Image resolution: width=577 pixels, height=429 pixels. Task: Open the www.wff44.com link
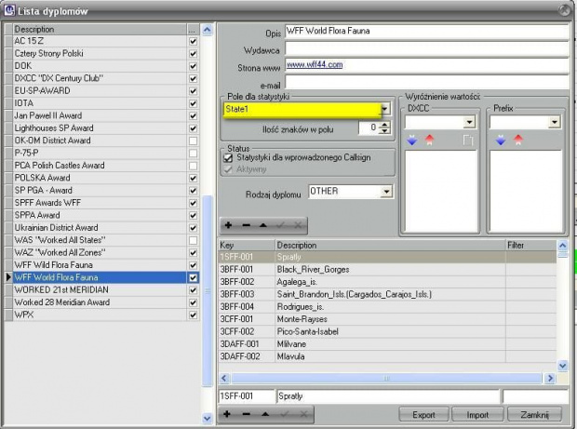tap(315, 64)
